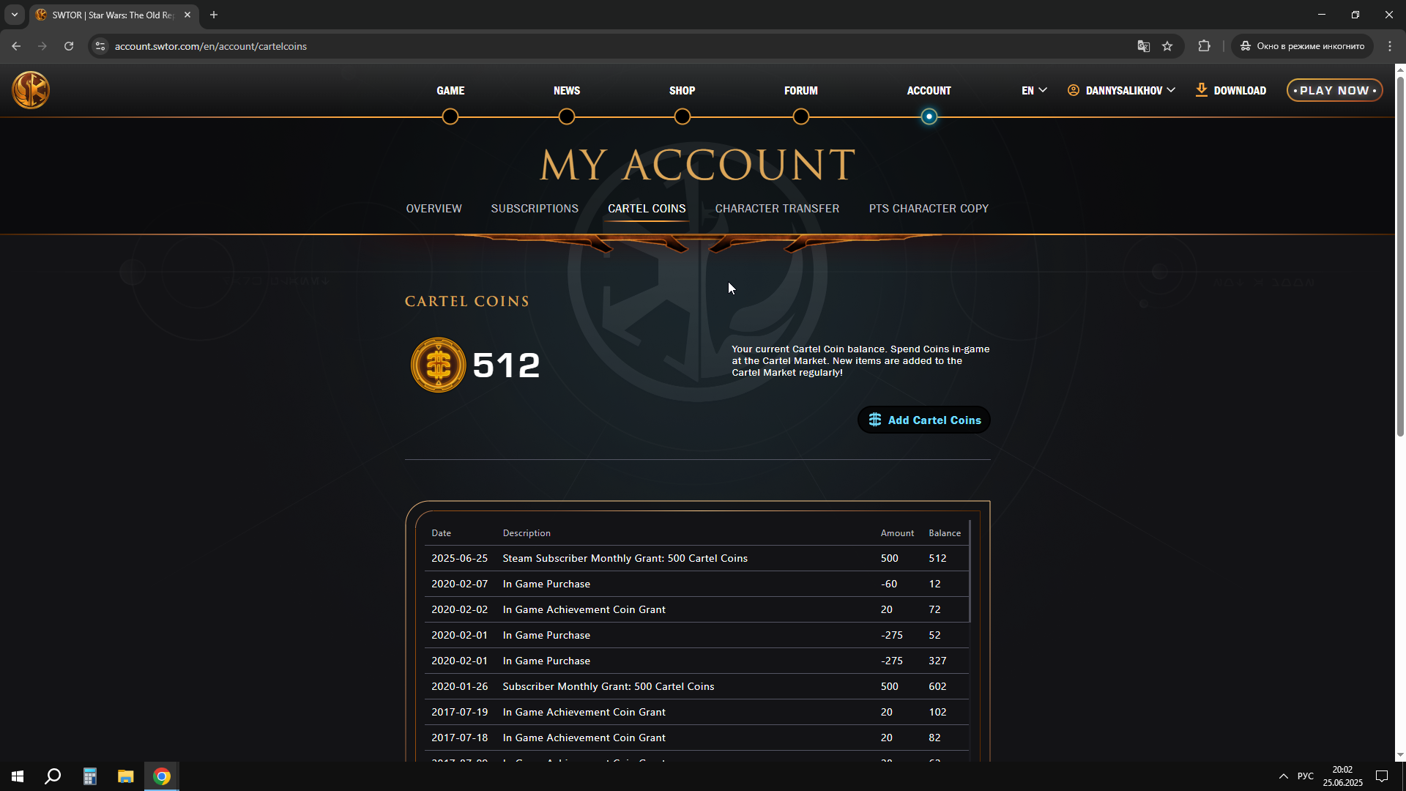Screen dimensions: 1406x791
Task: Select the CARTEL COINS tab
Action: (x=647, y=209)
